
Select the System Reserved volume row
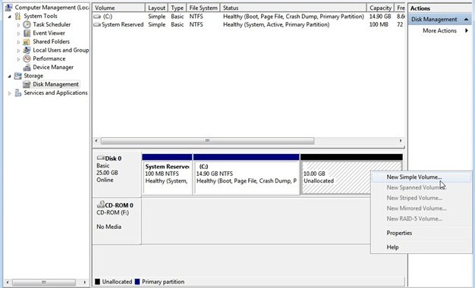(248, 25)
